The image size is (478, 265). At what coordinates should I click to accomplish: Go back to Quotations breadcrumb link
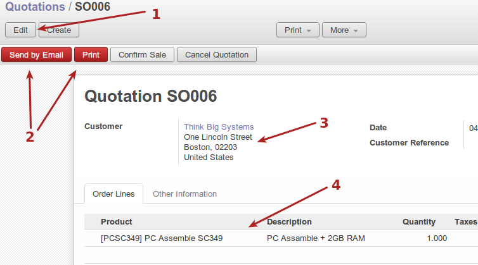click(x=35, y=8)
